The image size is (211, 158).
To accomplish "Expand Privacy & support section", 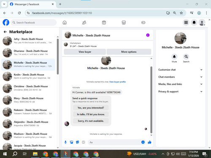I will [180, 91].
